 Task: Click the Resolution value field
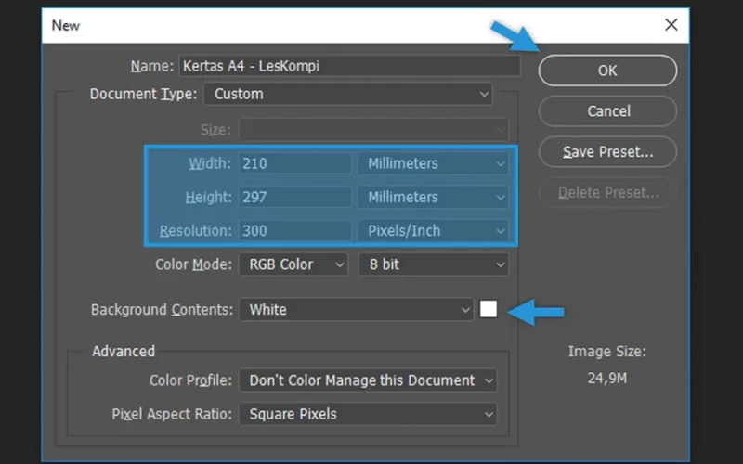[x=295, y=230]
